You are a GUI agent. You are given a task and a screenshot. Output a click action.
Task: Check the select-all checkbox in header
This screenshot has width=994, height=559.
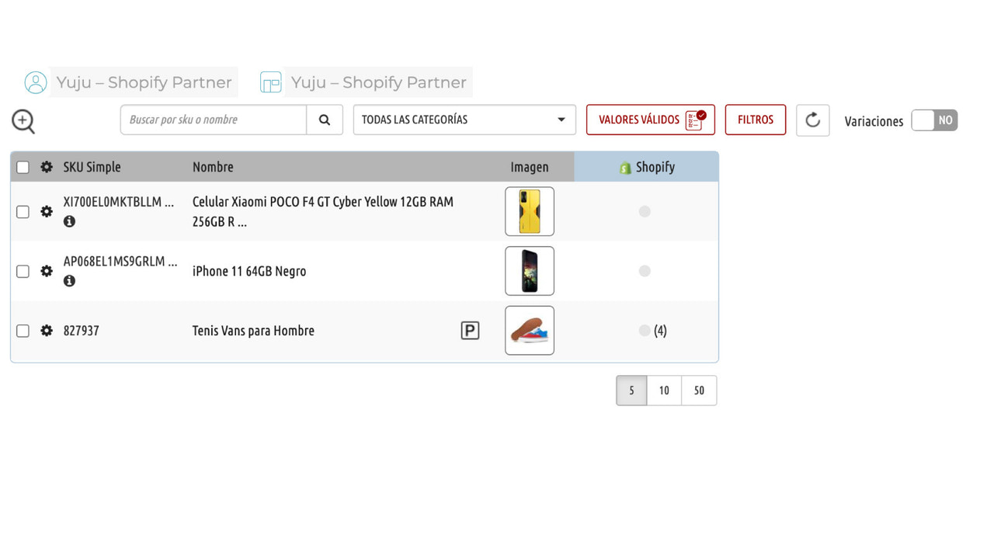click(x=23, y=166)
